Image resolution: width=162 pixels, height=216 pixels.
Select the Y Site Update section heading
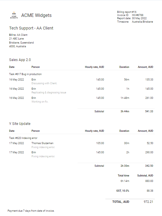coord(20,124)
